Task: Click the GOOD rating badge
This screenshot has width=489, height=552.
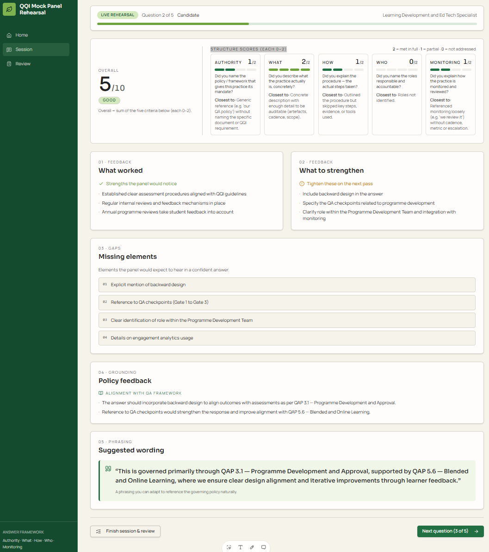Action: point(109,100)
